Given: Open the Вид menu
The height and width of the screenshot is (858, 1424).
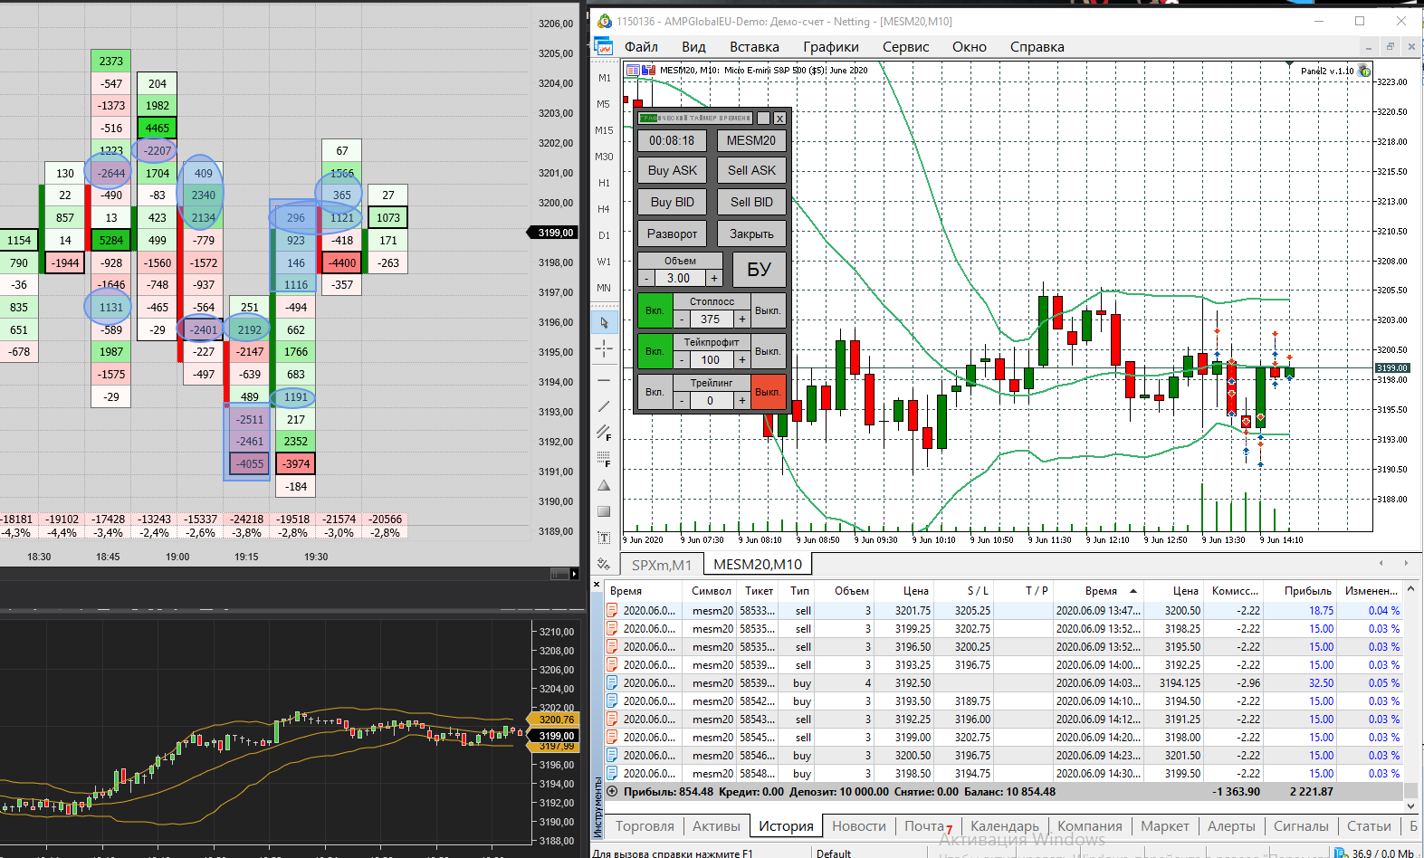Looking at the screenshot, I should tap(693, 47).
